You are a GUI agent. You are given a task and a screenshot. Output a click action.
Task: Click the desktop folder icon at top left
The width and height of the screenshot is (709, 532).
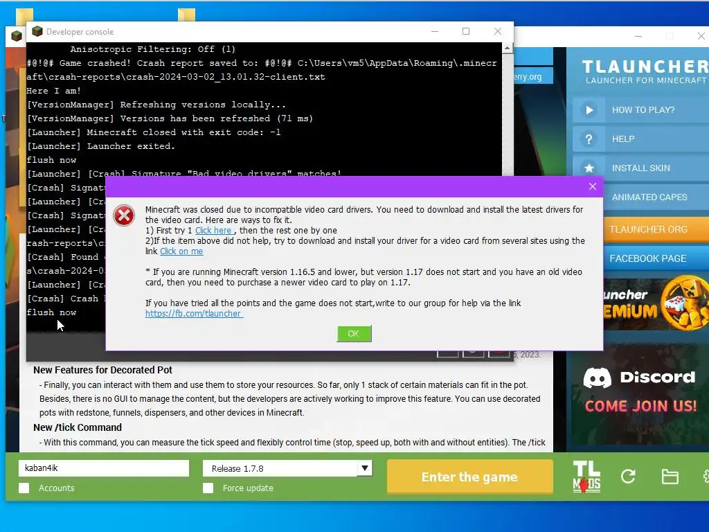(x=24, y=15)
